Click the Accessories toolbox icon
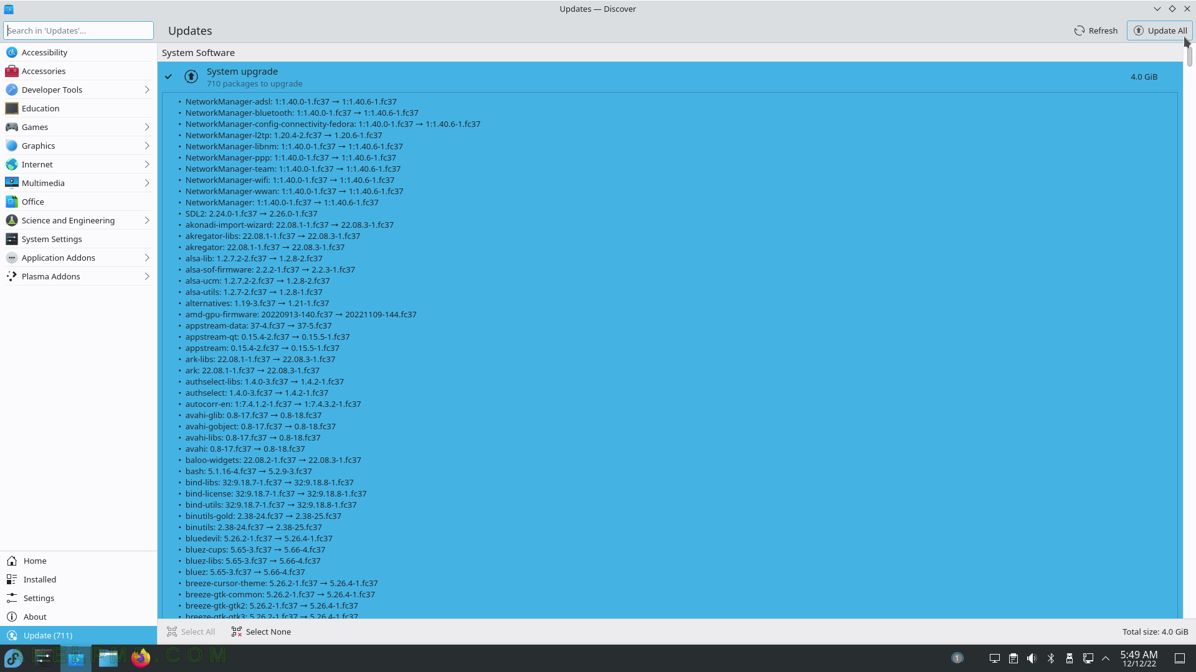This screenshot has height=672, width=1196. click(x=11, y=71)
